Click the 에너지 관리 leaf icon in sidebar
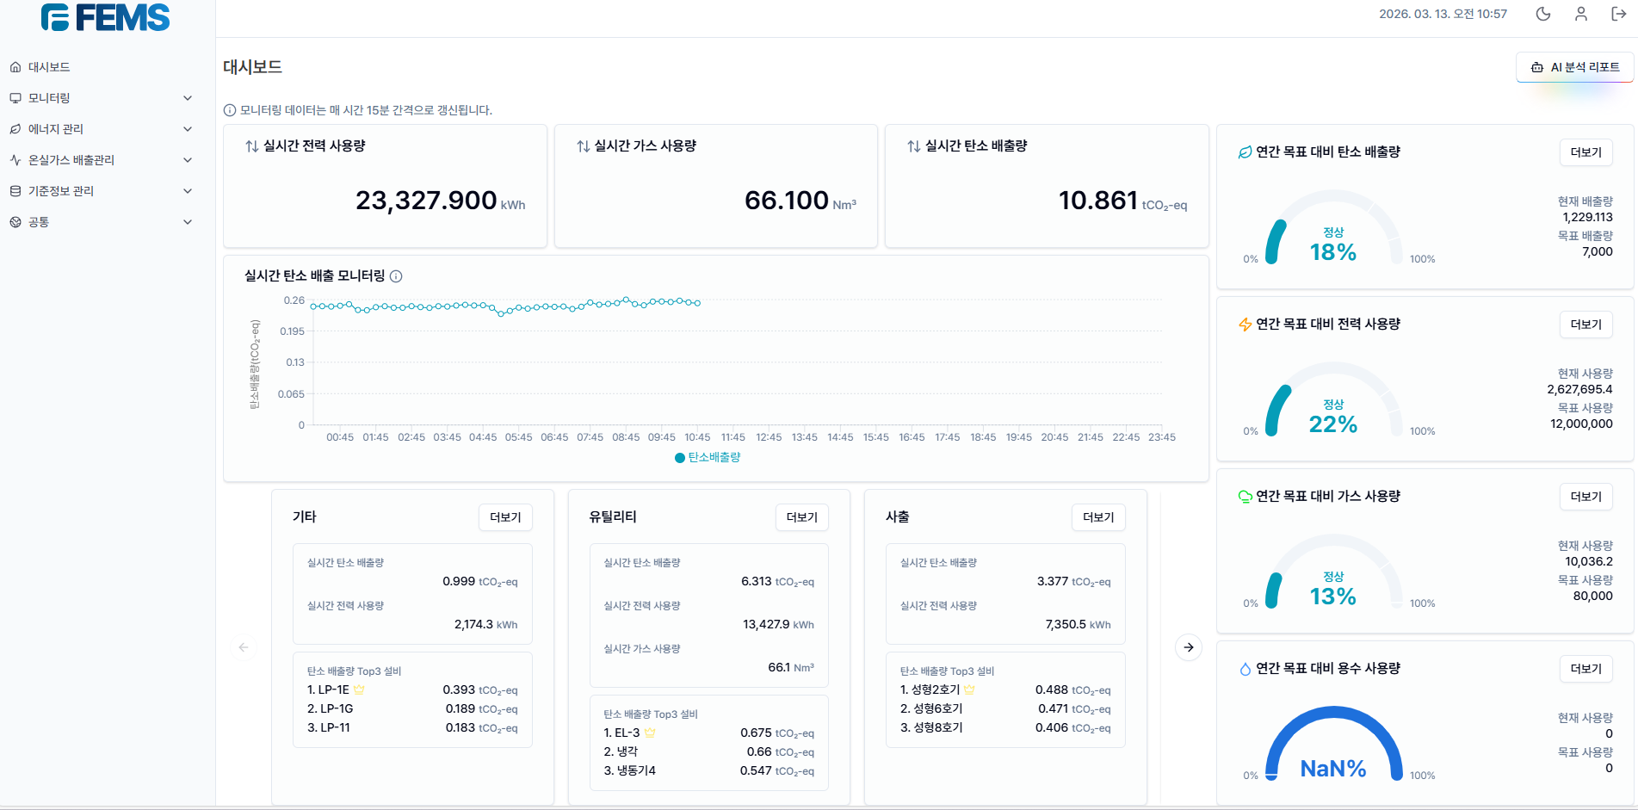This screenshot has height=810, width=1638. click(x=15, y=128)
